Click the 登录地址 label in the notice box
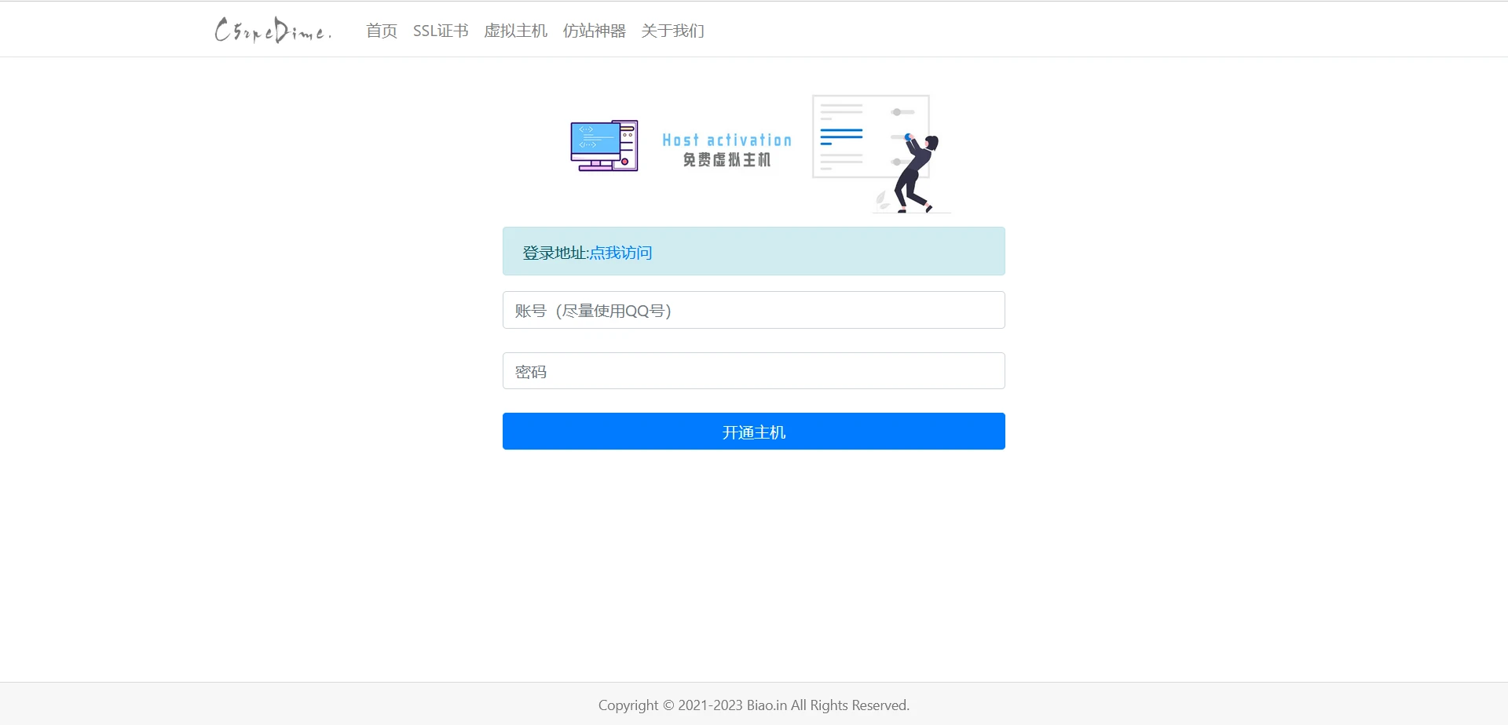The height and width of the screenshot is (725, 1508). point(555,253)
